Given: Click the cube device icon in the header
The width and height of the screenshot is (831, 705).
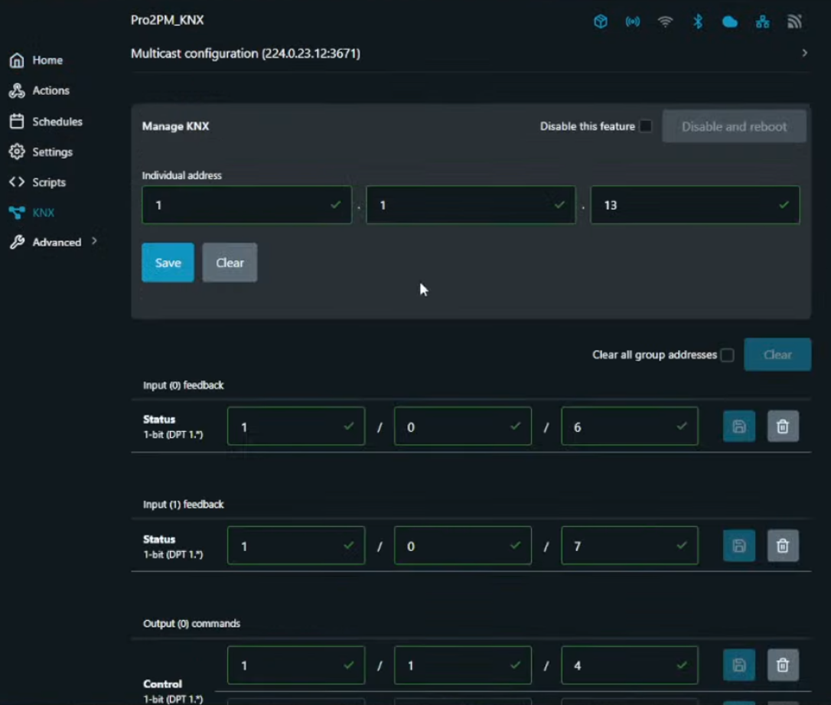Looking at the screenshot, I should click(601, 21).
